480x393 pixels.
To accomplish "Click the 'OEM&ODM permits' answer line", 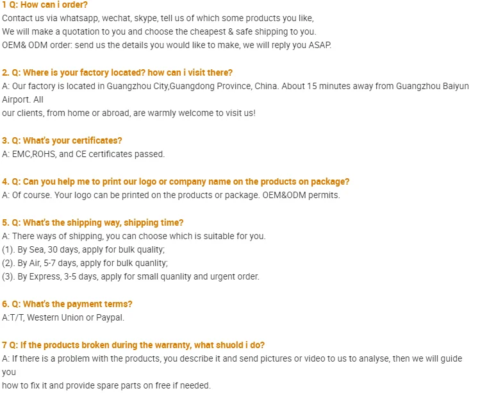I will click(x=171, y=195).
